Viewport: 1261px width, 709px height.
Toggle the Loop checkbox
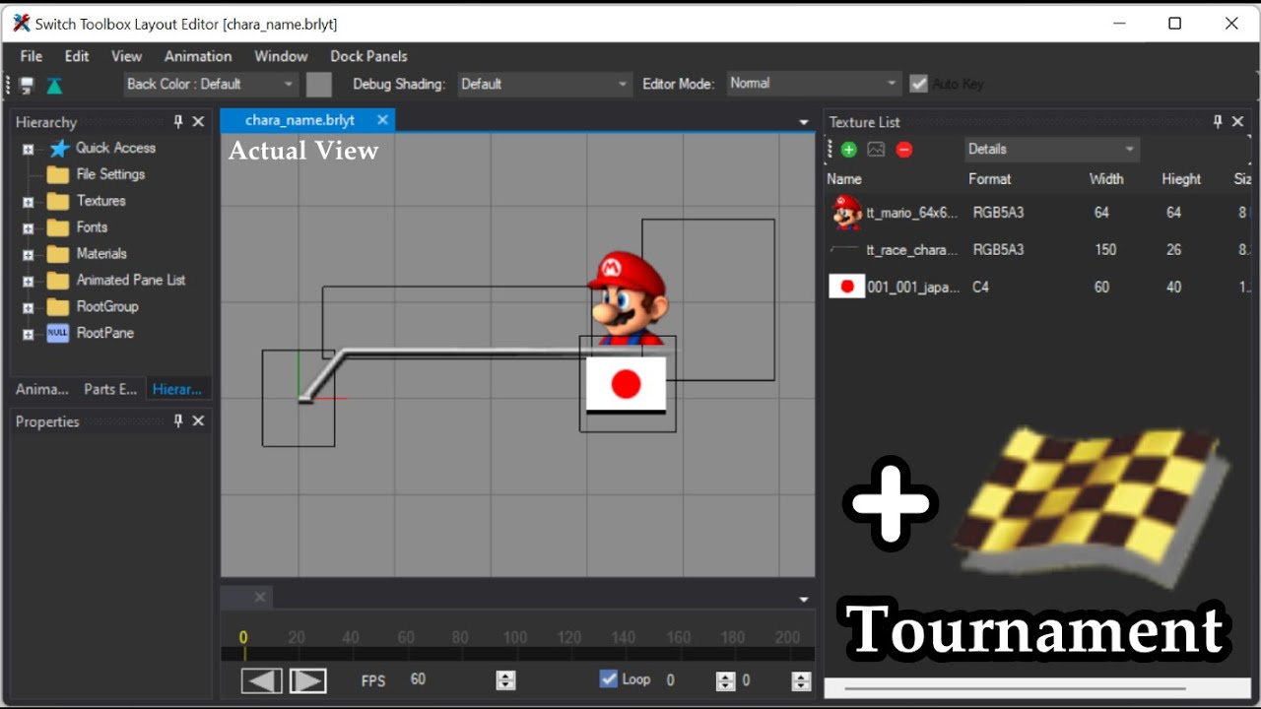(x=609, y=678)
